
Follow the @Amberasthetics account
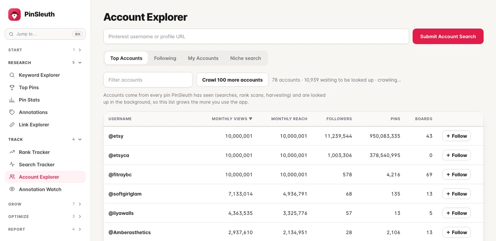tap(456, 232)
